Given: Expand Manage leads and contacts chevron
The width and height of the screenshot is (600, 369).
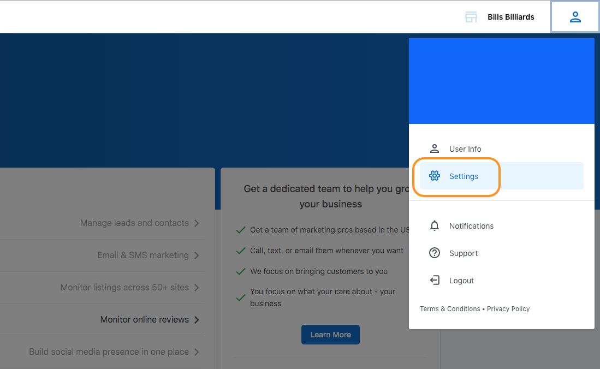Looking at the screenshot, I should (x=197, y=223).
